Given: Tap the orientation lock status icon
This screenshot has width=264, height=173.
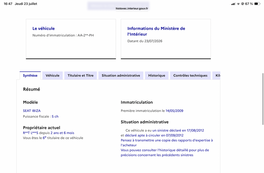Looking at the screenshot, I should 243,4.
